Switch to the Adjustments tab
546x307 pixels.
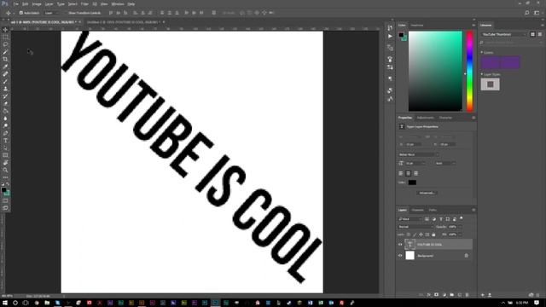(426, 118)
